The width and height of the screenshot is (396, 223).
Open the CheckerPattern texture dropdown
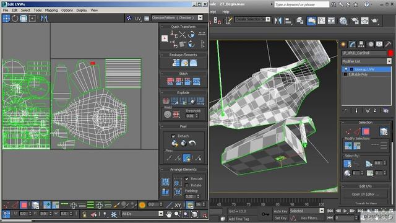pyautogui.click(x=200, y=18)
